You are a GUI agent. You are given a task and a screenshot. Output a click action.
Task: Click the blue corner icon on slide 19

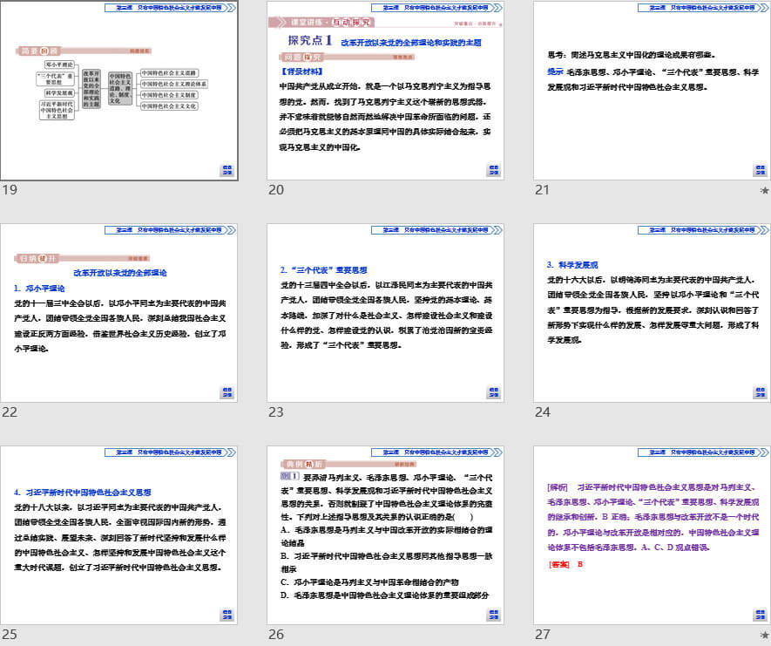(227, 170)
